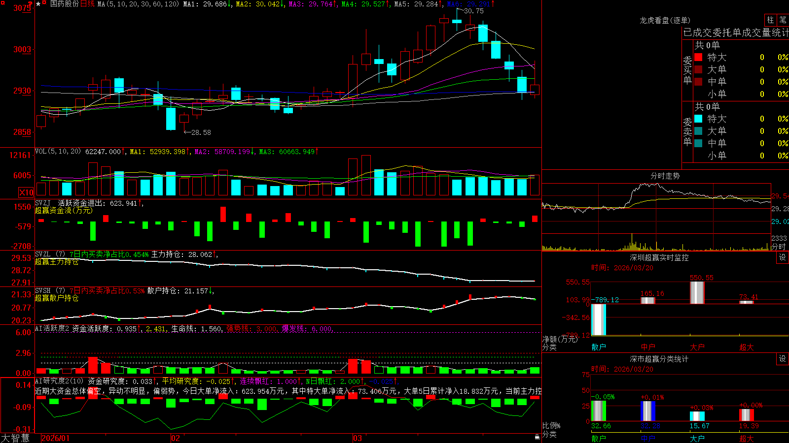Click the 国药股份 stock name
Image resolution: width=789 pixels, height=443 pixels.
click(x=65, y=4)
